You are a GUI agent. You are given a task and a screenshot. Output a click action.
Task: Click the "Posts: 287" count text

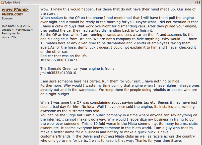[9, 37]
